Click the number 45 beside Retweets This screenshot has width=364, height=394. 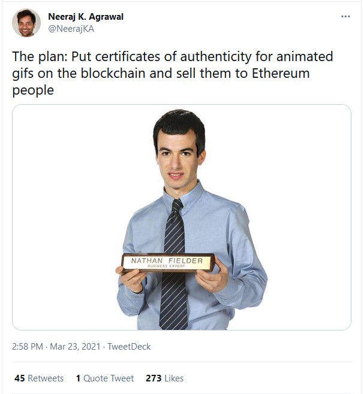pyautogui.click(x=19, y=378)
